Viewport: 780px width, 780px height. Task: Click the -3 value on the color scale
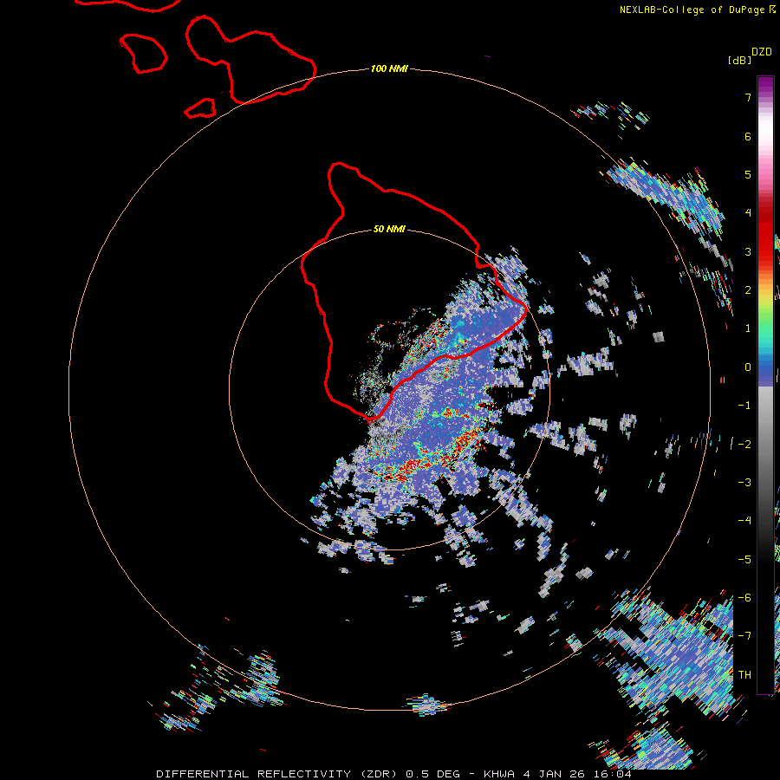[744, 483]
